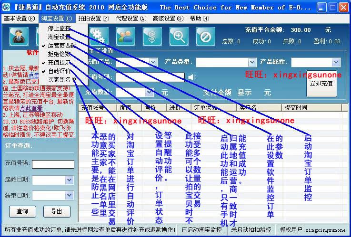Image resolution: width=351 pixels, height=237 pixels.
Task: Click the 导出 button
Action: pyautogui.click(x=57, y=211)
